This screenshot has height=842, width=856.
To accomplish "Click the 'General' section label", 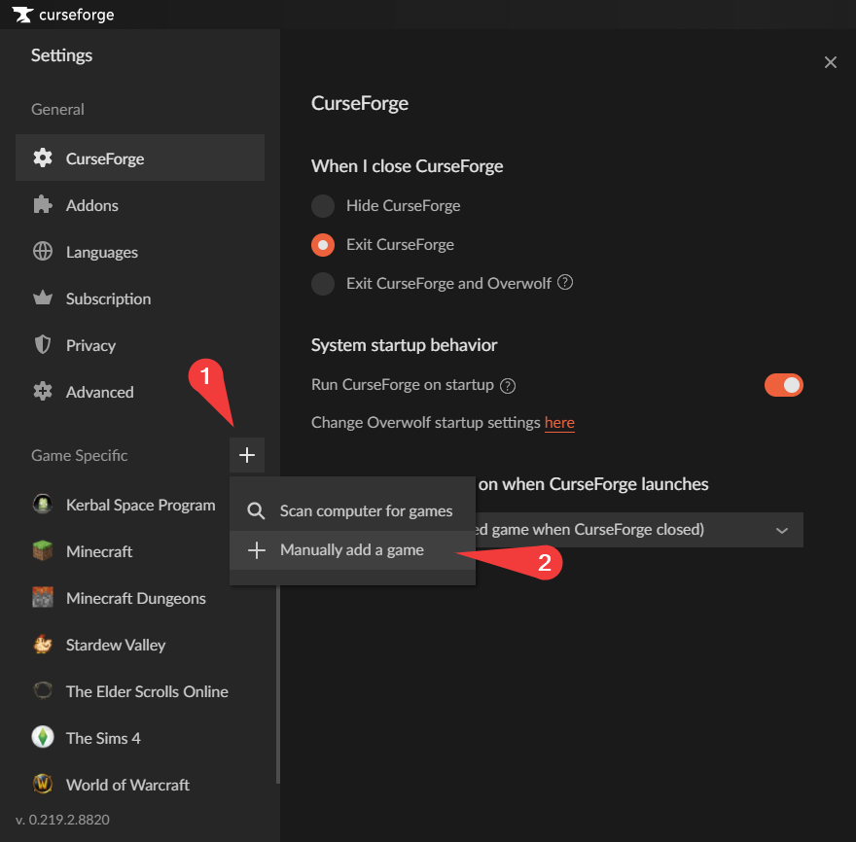I will click(57, 109).
